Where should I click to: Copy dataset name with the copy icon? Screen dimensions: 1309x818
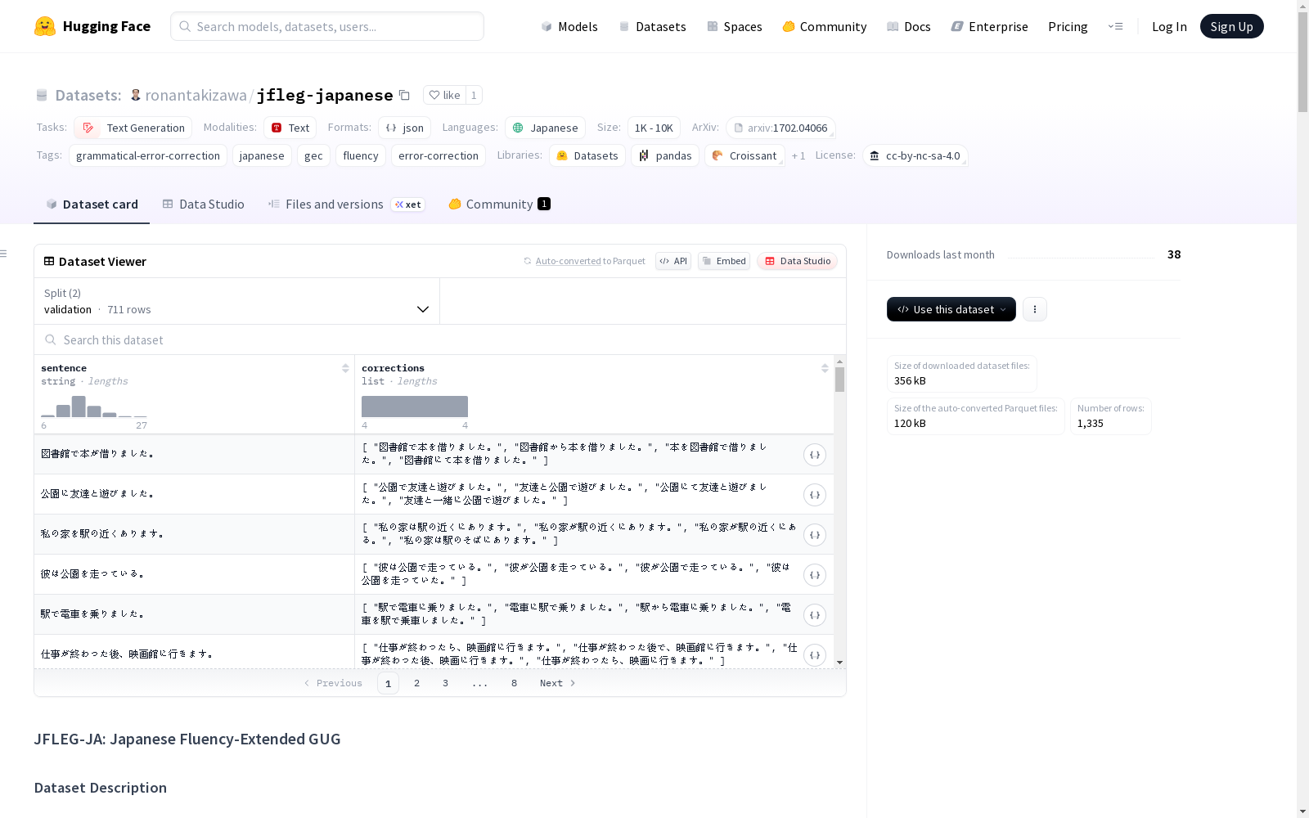pos(404,95)
